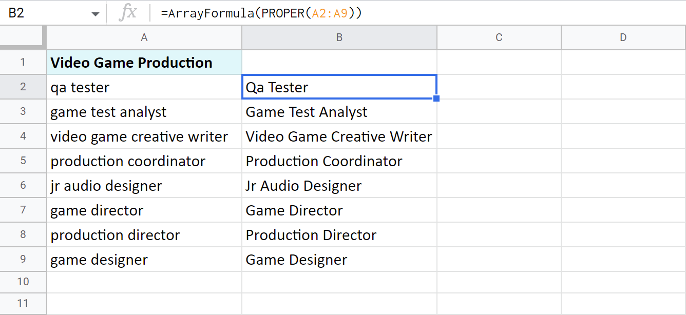
Task: Select the cell 'Game Test Analyst'
Action: [339, 112]
